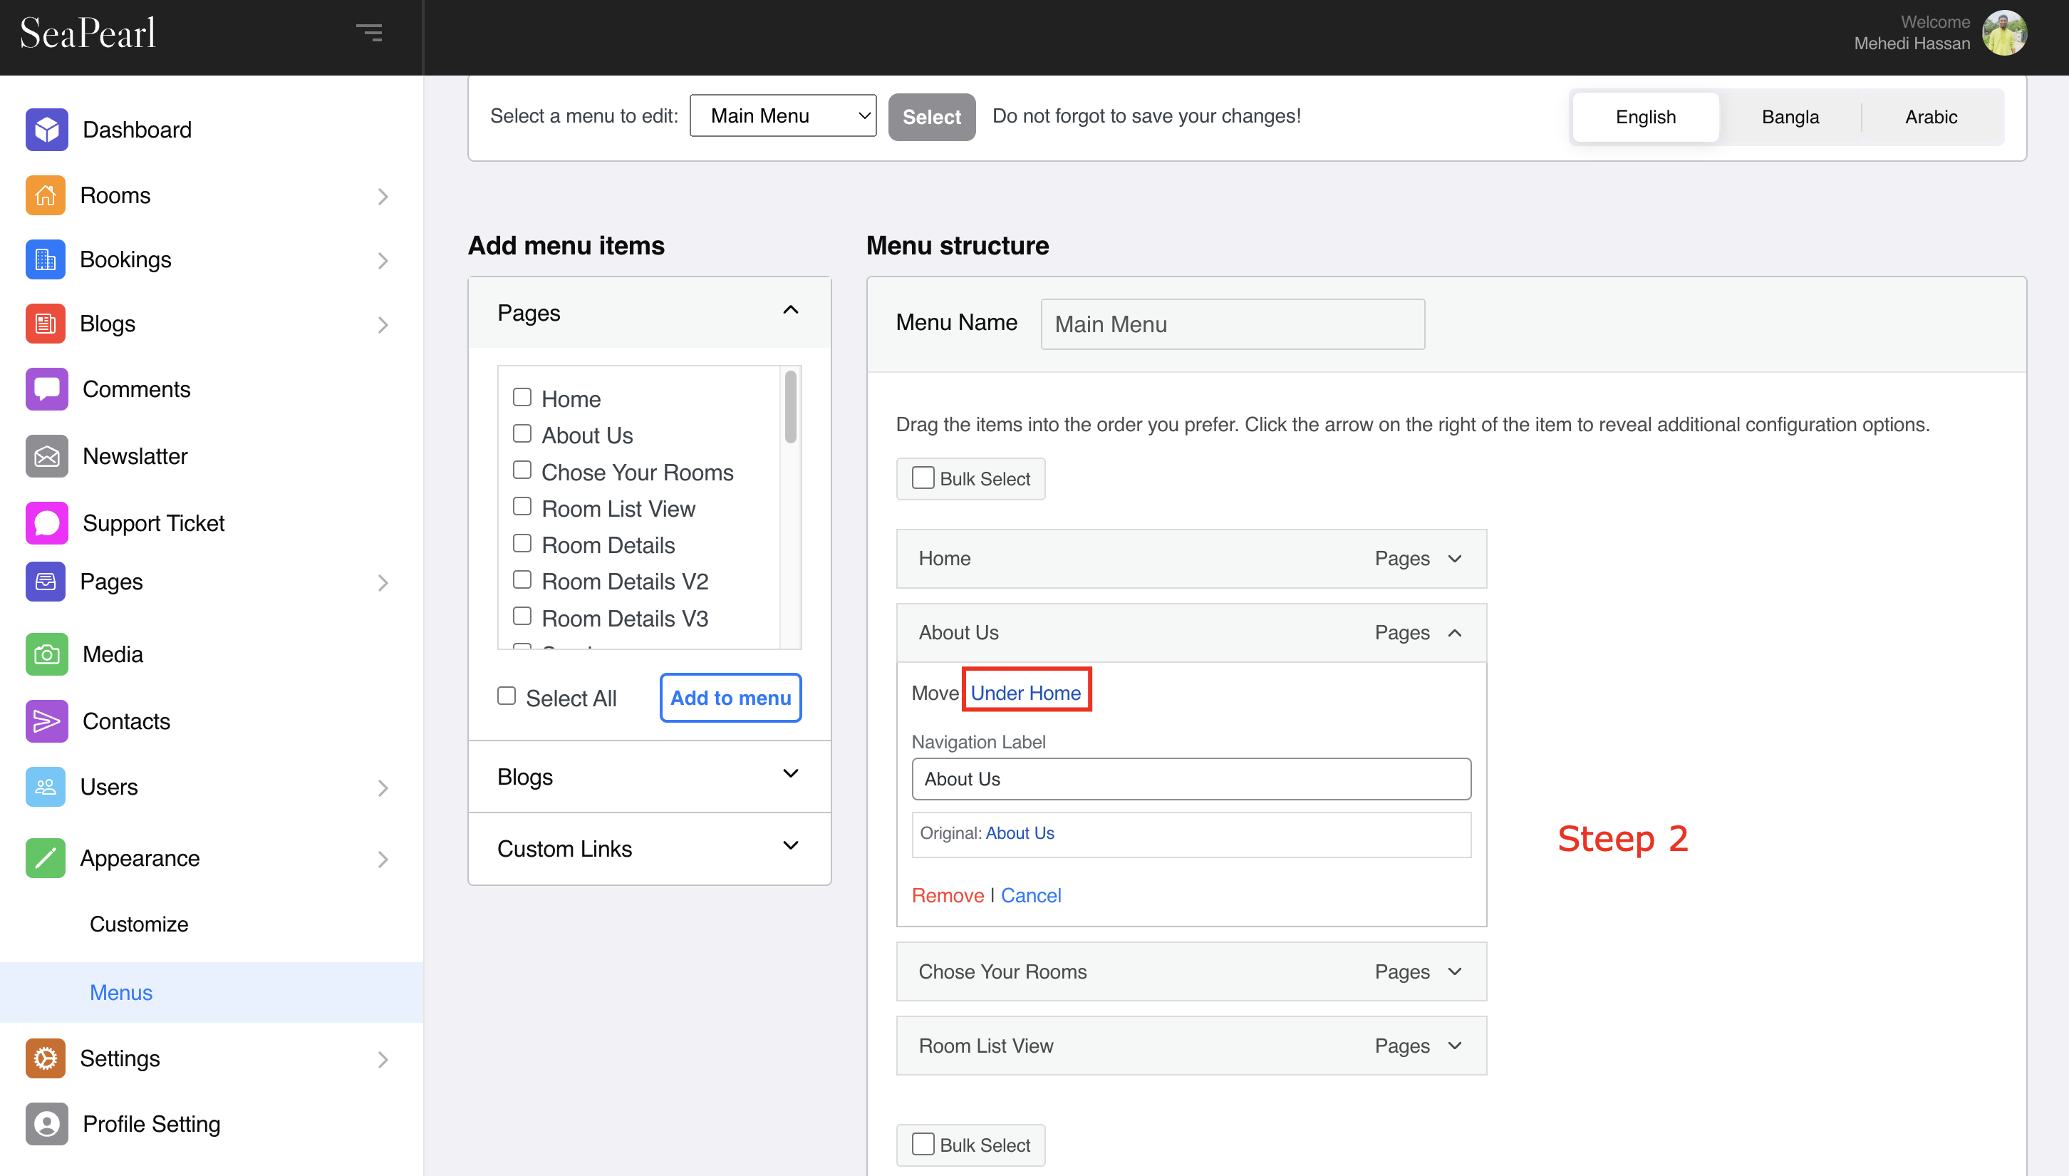Tick the Select All checkbox
The width and height of the screenshot is (2069, 1176).
point(506,696)
